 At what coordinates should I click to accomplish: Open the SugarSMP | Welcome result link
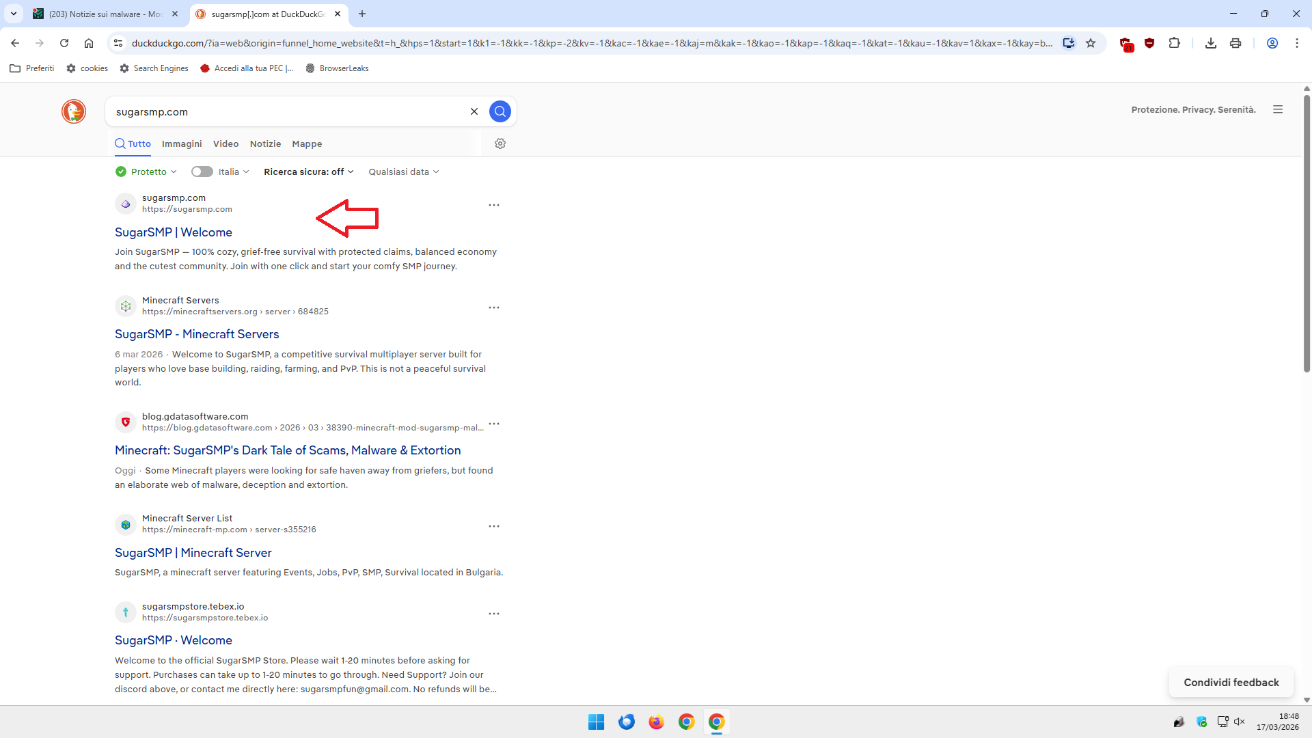(x=174, y=232)
